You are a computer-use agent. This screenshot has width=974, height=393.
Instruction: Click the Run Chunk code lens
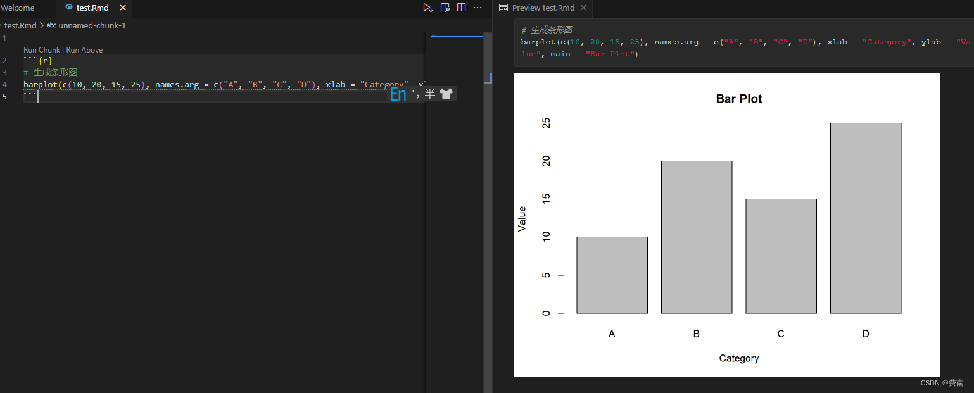tap(42, 49)
